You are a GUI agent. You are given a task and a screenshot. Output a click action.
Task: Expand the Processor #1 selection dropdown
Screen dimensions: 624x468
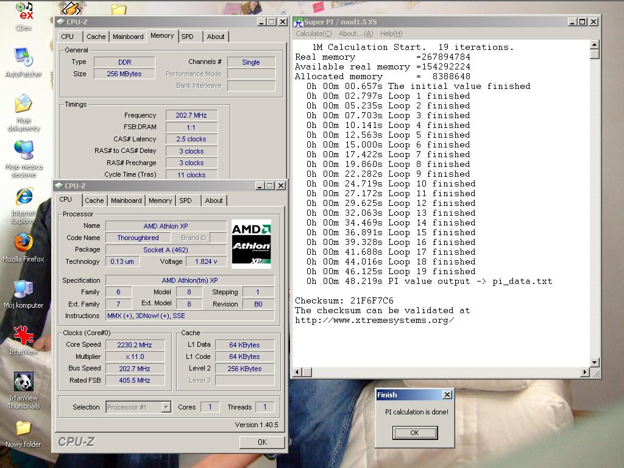[166, 406]
